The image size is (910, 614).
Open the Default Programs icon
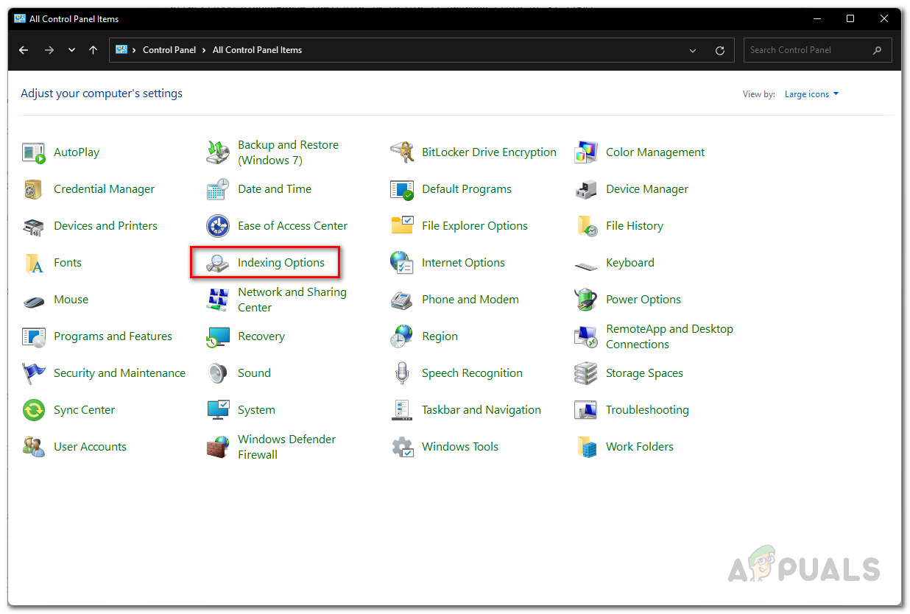402,189
